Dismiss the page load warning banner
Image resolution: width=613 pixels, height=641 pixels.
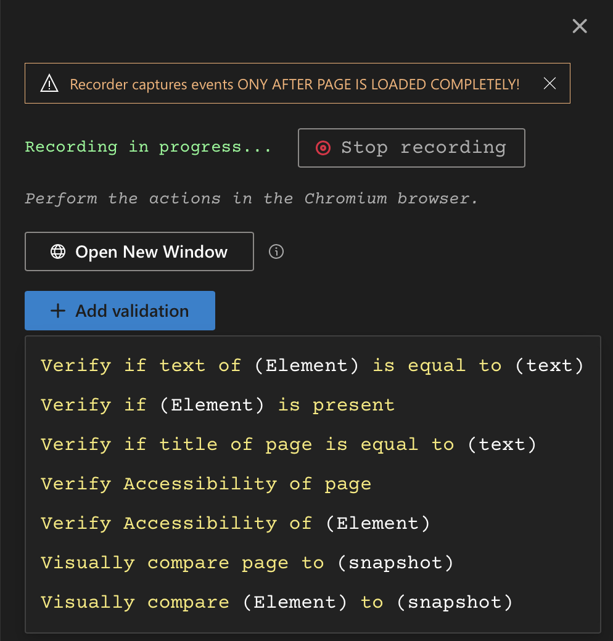coord(549,83)
